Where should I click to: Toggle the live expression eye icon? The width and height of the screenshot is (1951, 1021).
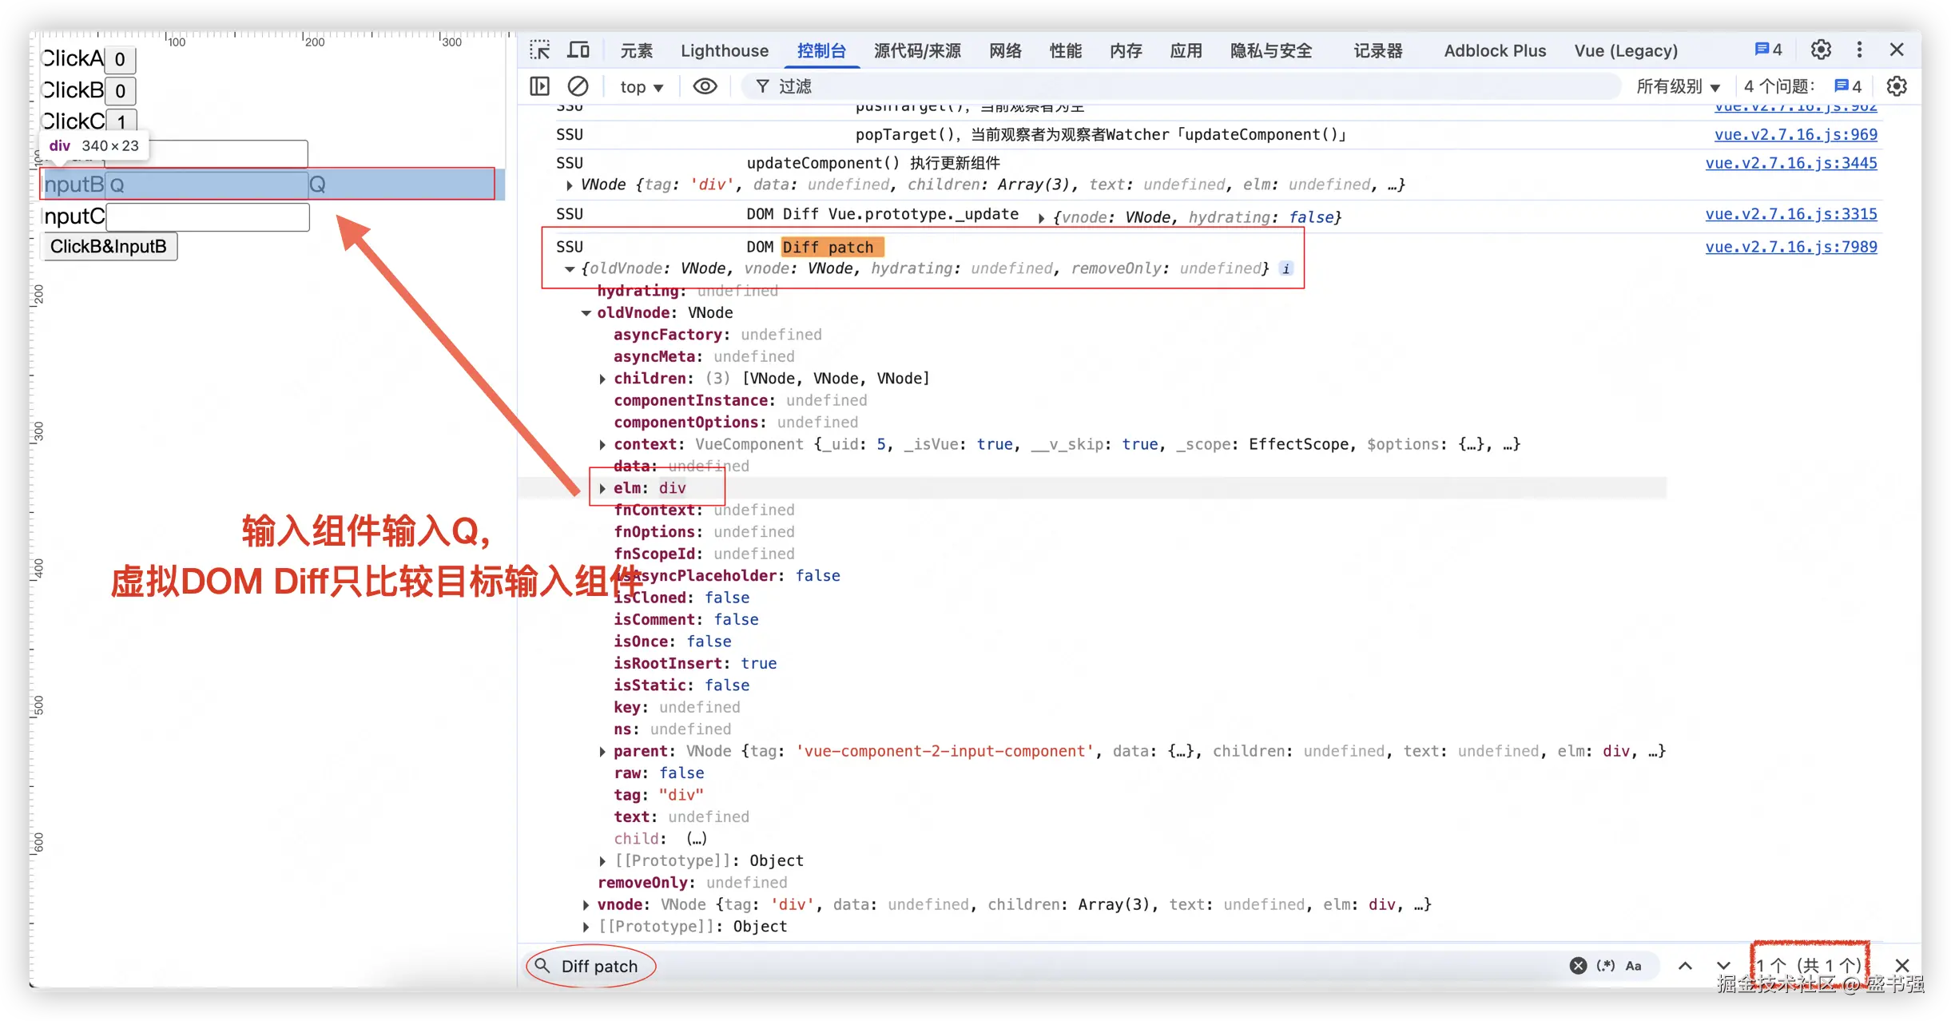pyautogui.click(x=705, y=86)
